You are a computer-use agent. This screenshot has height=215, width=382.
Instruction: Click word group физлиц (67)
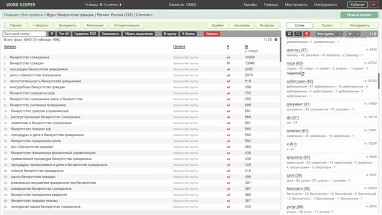pyautogui.click(x=297, y=50)
